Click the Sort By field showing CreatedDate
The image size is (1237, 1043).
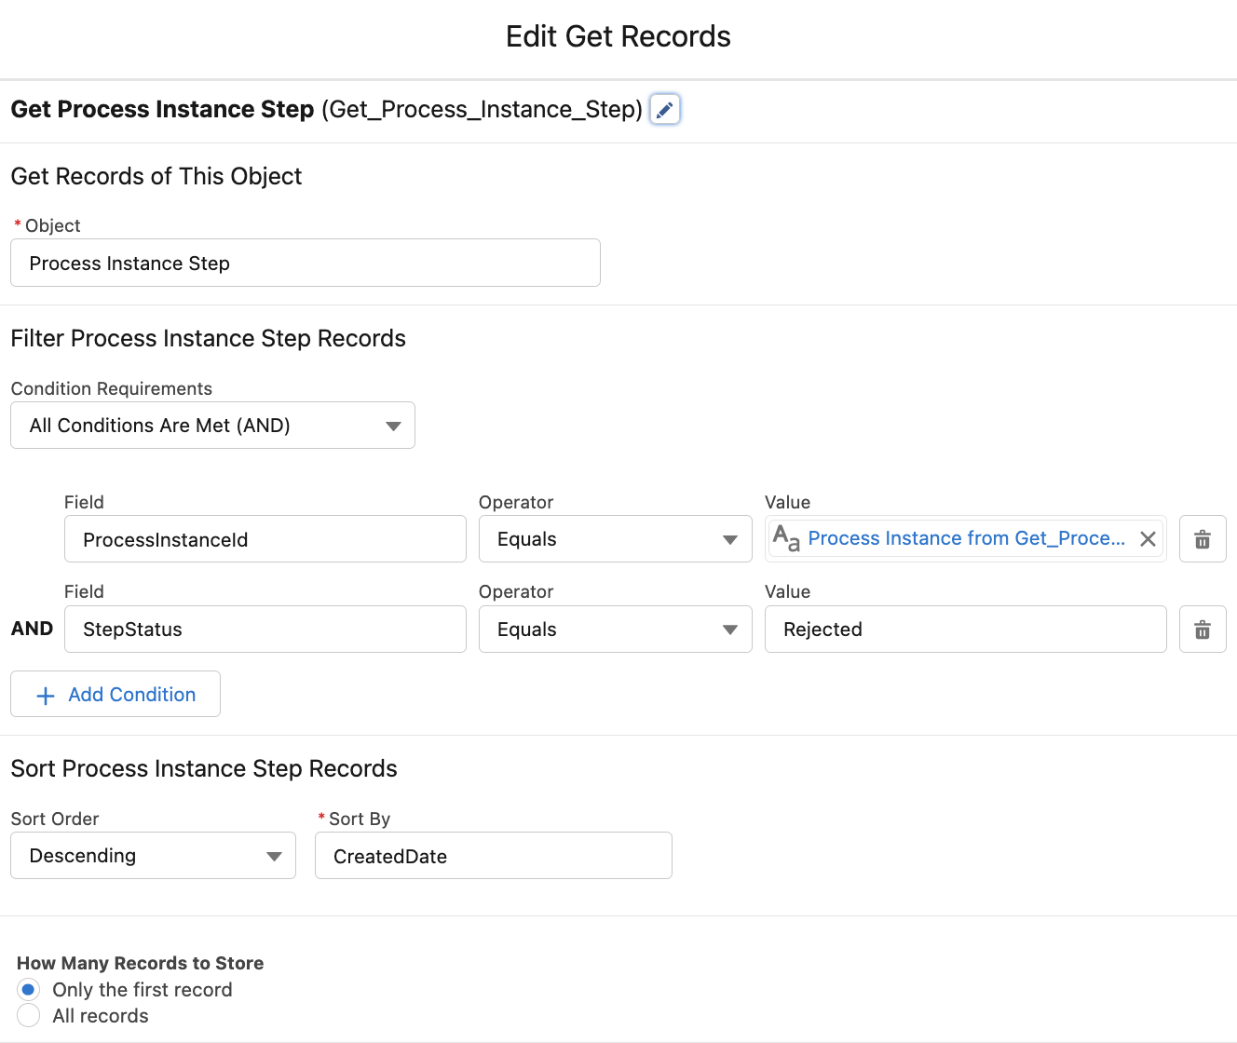(493, 855)
